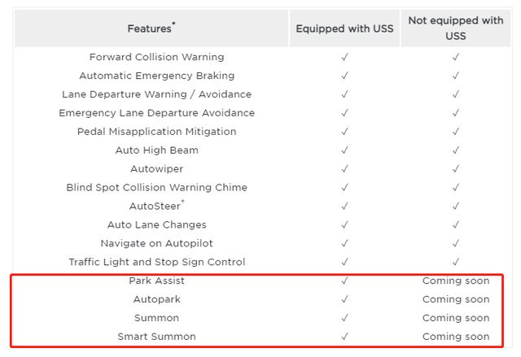Click the Auto High Beam label
The height and width of the screenshot is (357, 521).
156,150
